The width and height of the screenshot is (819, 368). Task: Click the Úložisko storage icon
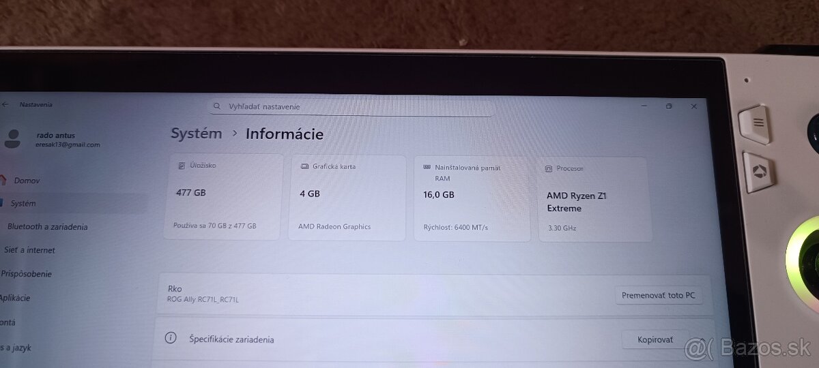point(181,165)
